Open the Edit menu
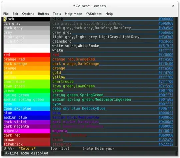Viewport: 180px width, 158px height. (15, 14)
